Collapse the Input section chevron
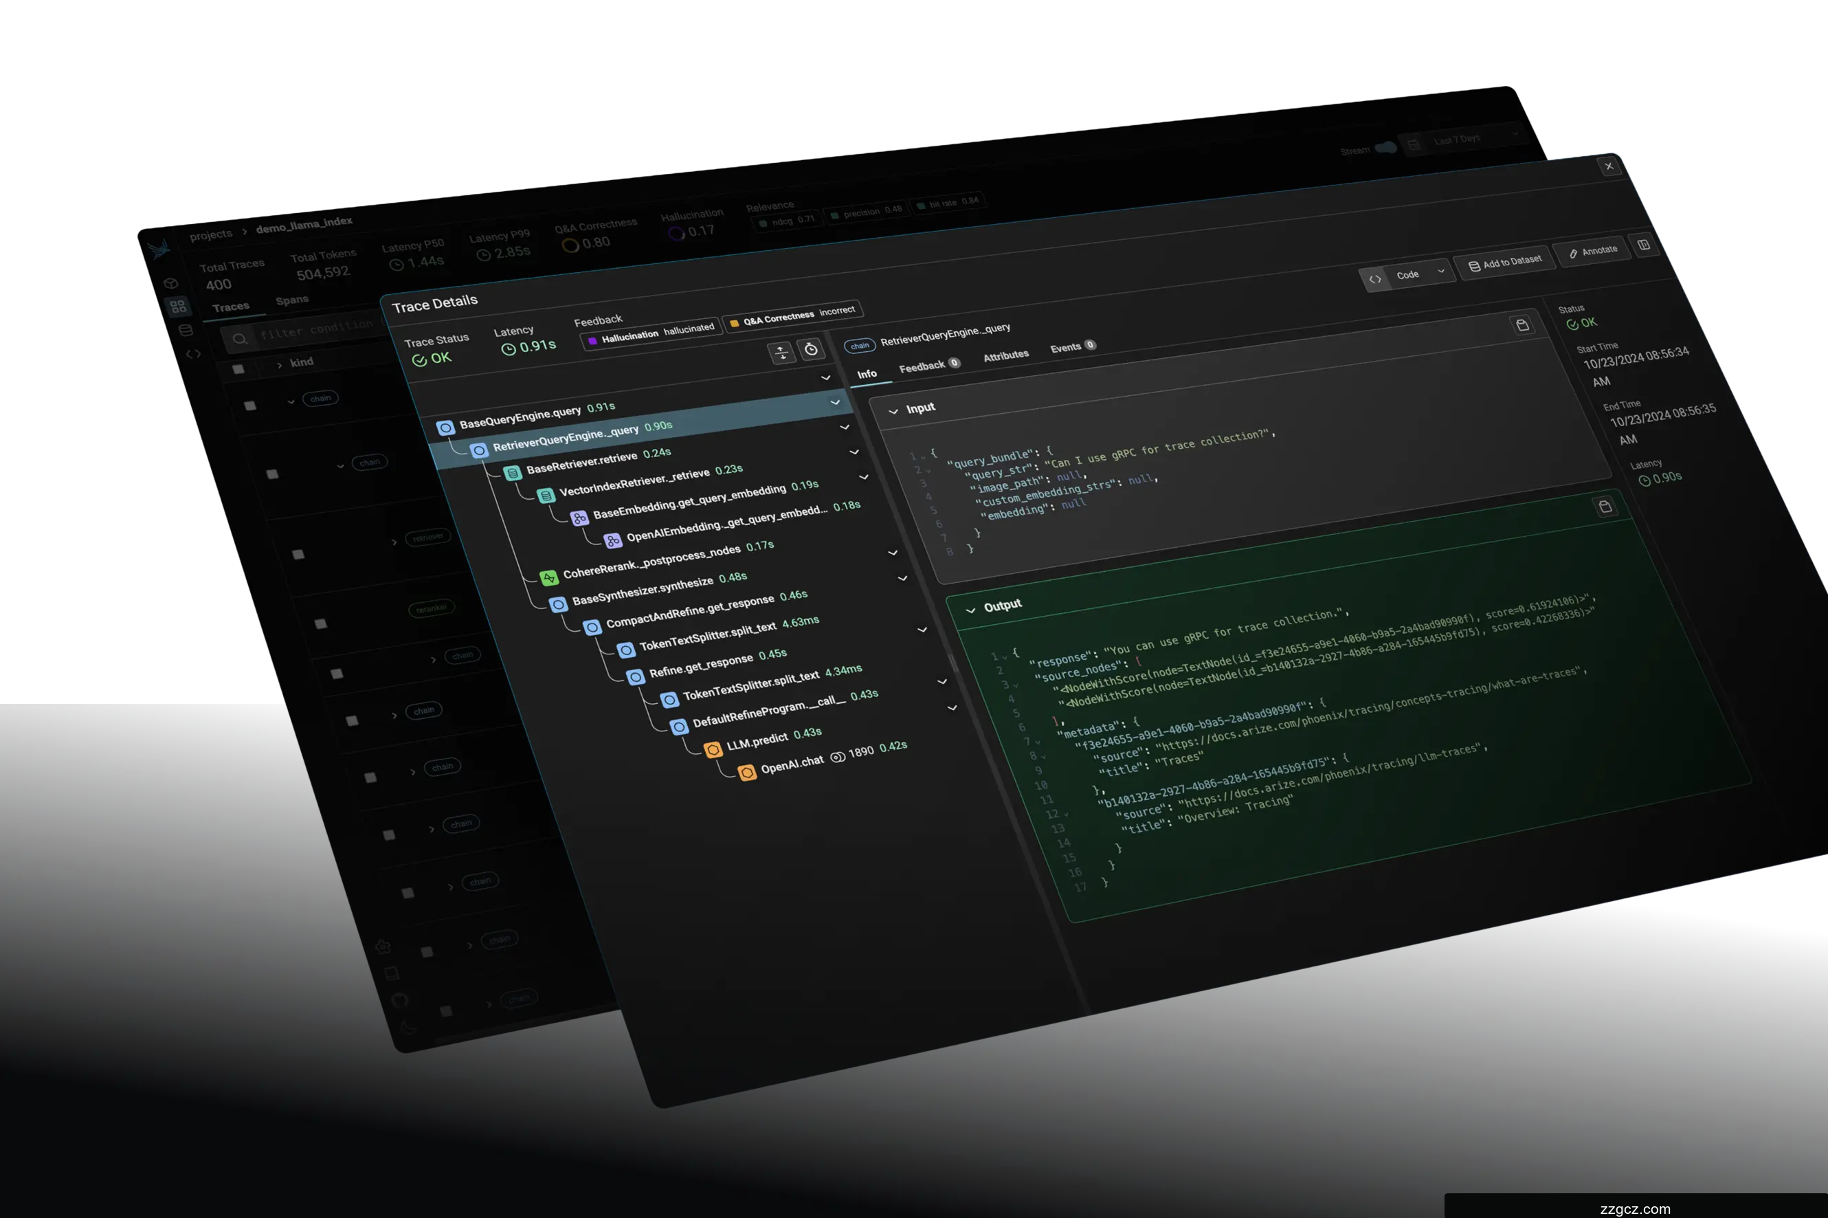The width and height of the screenshot is (1828, 1218). click(x=893, y=411)
